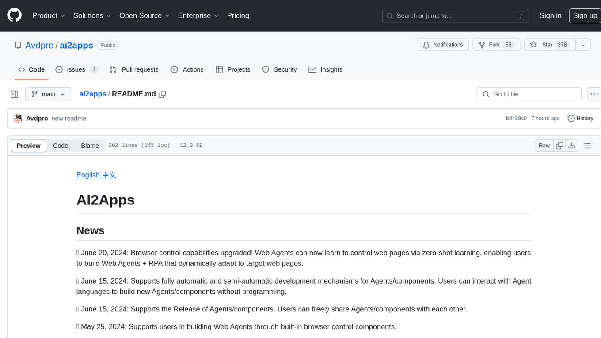Click the star count 278
Image resolution: width=601 pixels, height=338 pixels.
[562, 45]
